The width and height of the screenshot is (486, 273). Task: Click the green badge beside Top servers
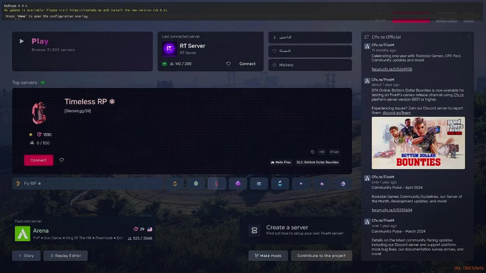coord(43,83)
